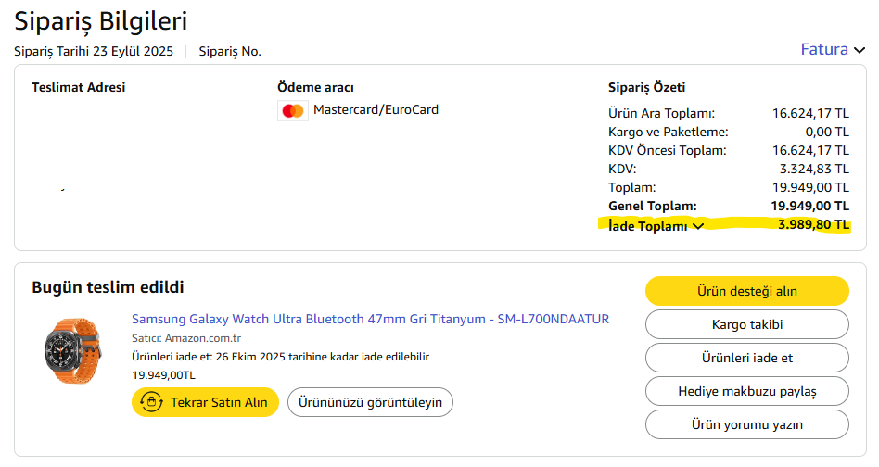
Task: Click the Sipariş No. label
Action: click(x=230, y=52)
